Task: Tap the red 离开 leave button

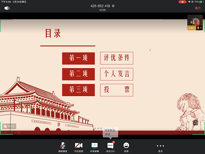Action: coord(198,8)
